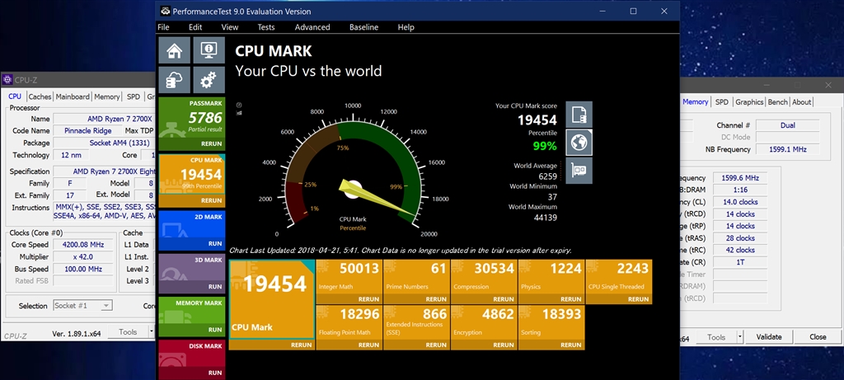Open the Advanced menu
Screen dimensions: 844x380
(x=312, y=27)
